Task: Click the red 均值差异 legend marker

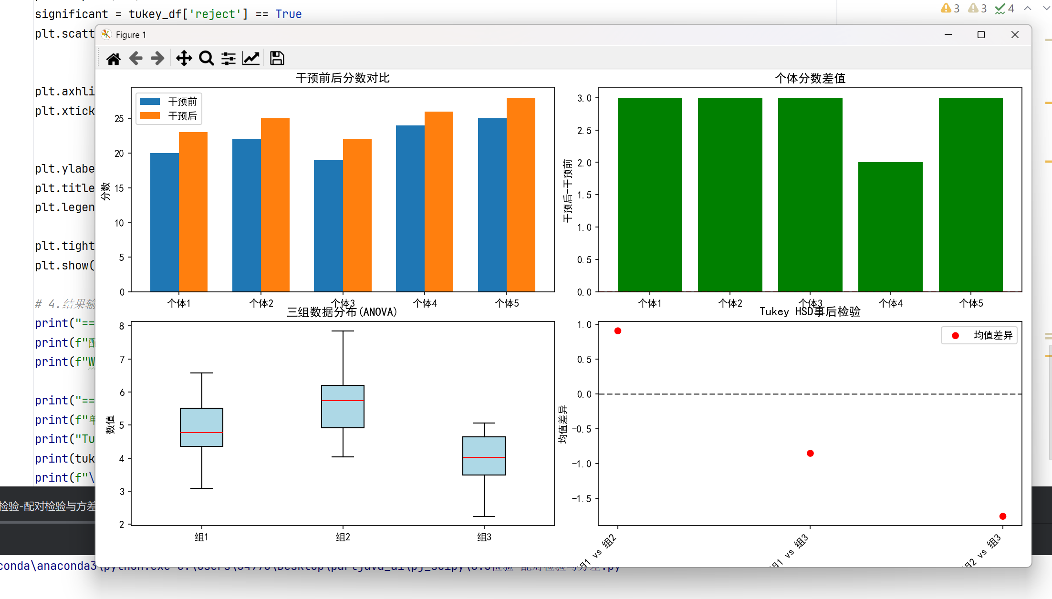Action: tap(955, 336)
